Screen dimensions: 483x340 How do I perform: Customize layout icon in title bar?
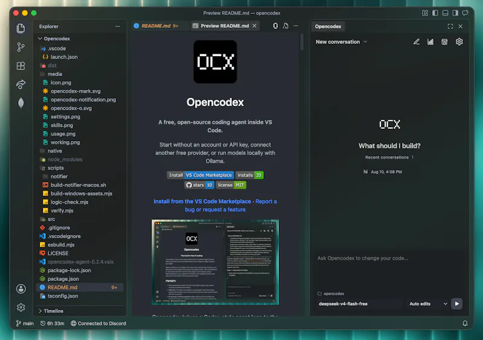tap(425, 13)
